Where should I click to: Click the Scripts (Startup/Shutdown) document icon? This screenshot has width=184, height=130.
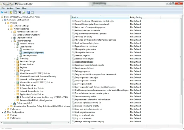[x=14, y=35]
